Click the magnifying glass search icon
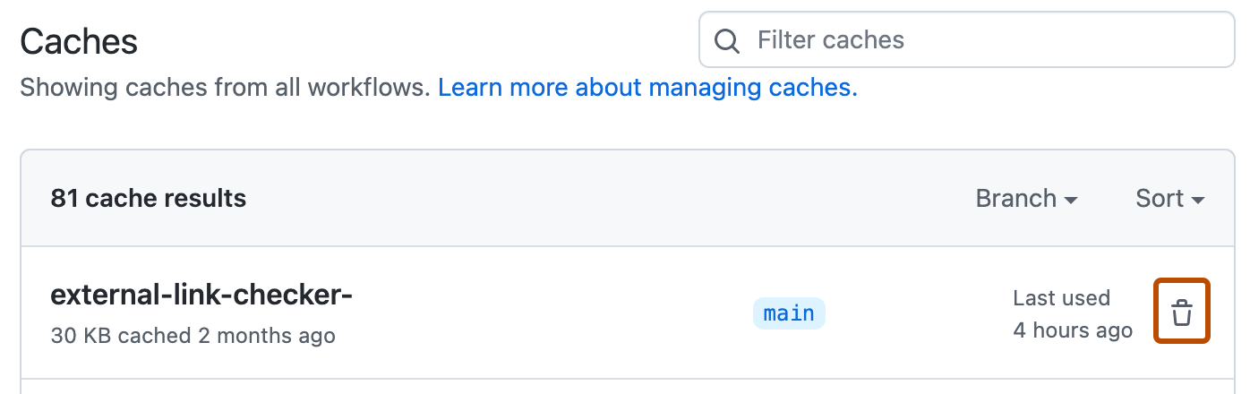The width and height of the screenshot is (1250, 394). (x=727, y=40)
